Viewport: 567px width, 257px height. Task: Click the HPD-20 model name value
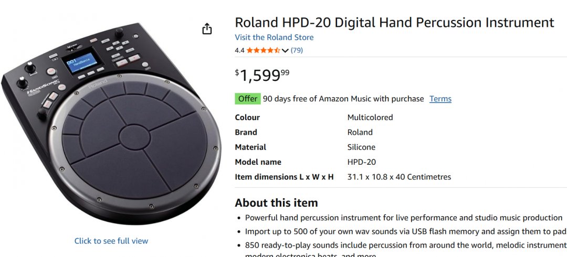coord(362,162)
